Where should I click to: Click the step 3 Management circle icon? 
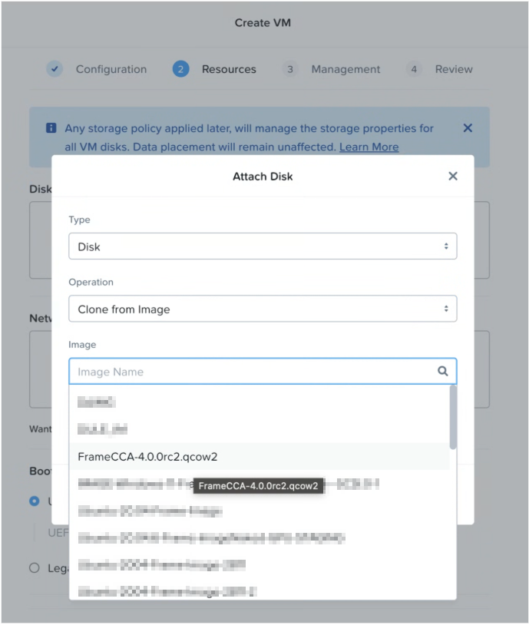[x=289, y=69]
